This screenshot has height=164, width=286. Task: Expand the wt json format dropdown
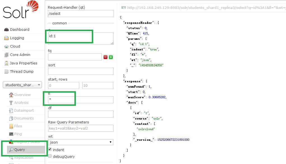click(x=81, y=142)
